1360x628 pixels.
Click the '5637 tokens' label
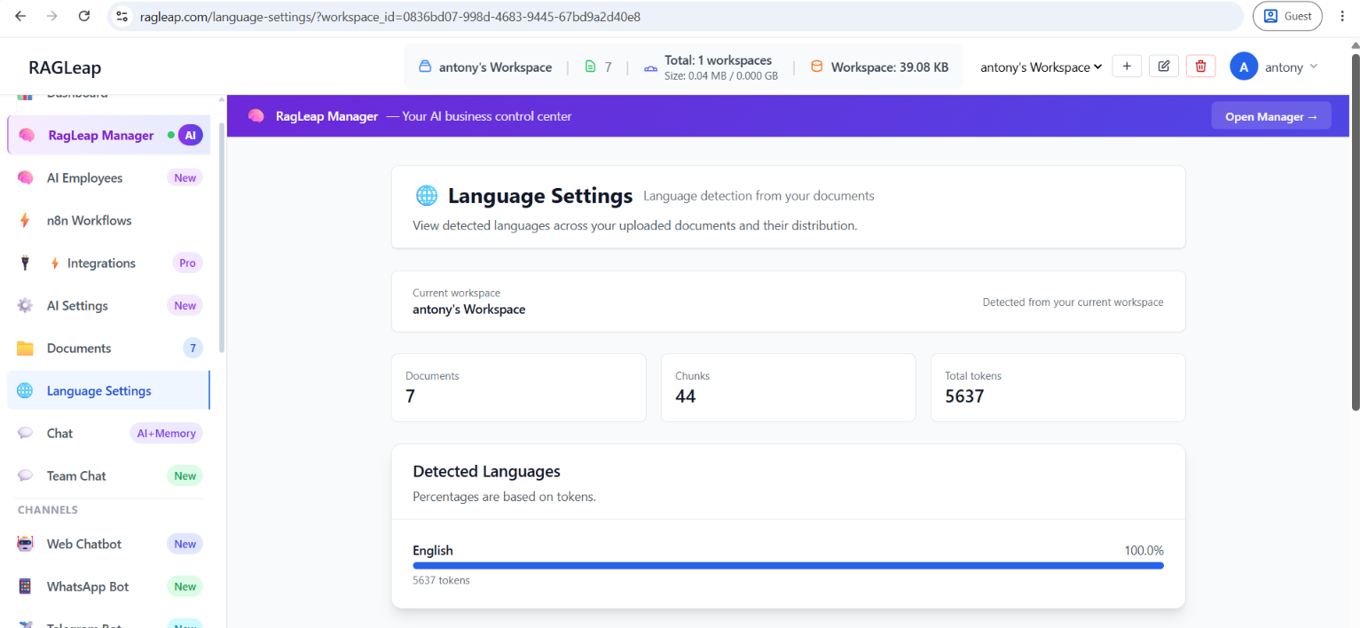coord(441,580)
